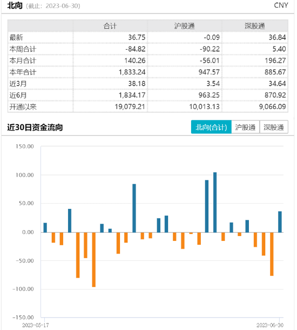Image resolution: width=297 pixels, height=330 pixels.
Task: Click the 北向 panel title
Action: 15,5
